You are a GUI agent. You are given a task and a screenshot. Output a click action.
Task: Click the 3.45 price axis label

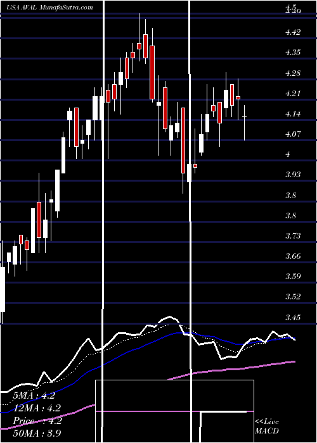pyautogui.click(x=293, y=318)
